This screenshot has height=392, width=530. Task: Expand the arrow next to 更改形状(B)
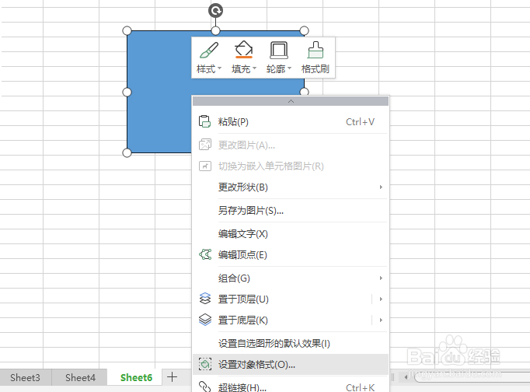[x=381, y=187]
